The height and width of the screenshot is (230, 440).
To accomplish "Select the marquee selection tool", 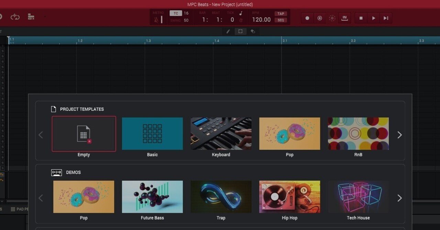I will pos(240,31).
